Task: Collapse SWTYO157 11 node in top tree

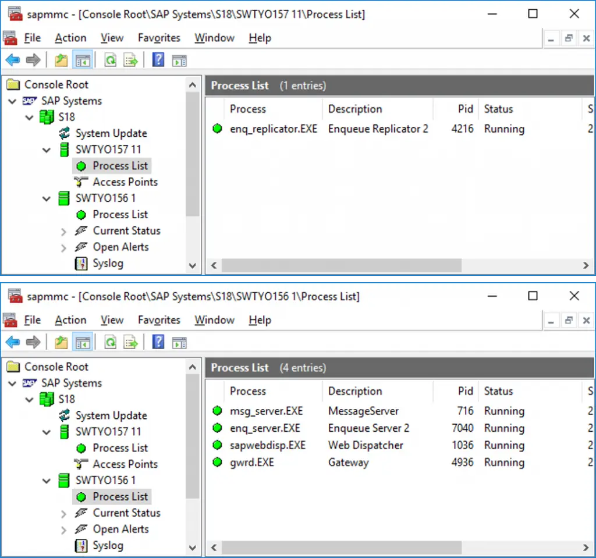Action: 47,150
